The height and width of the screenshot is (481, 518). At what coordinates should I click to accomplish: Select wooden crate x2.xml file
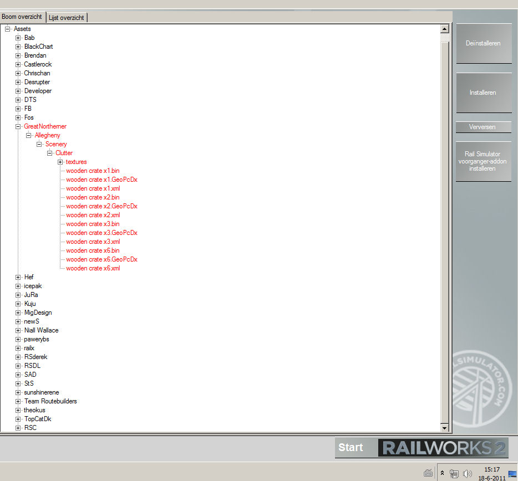93,215
